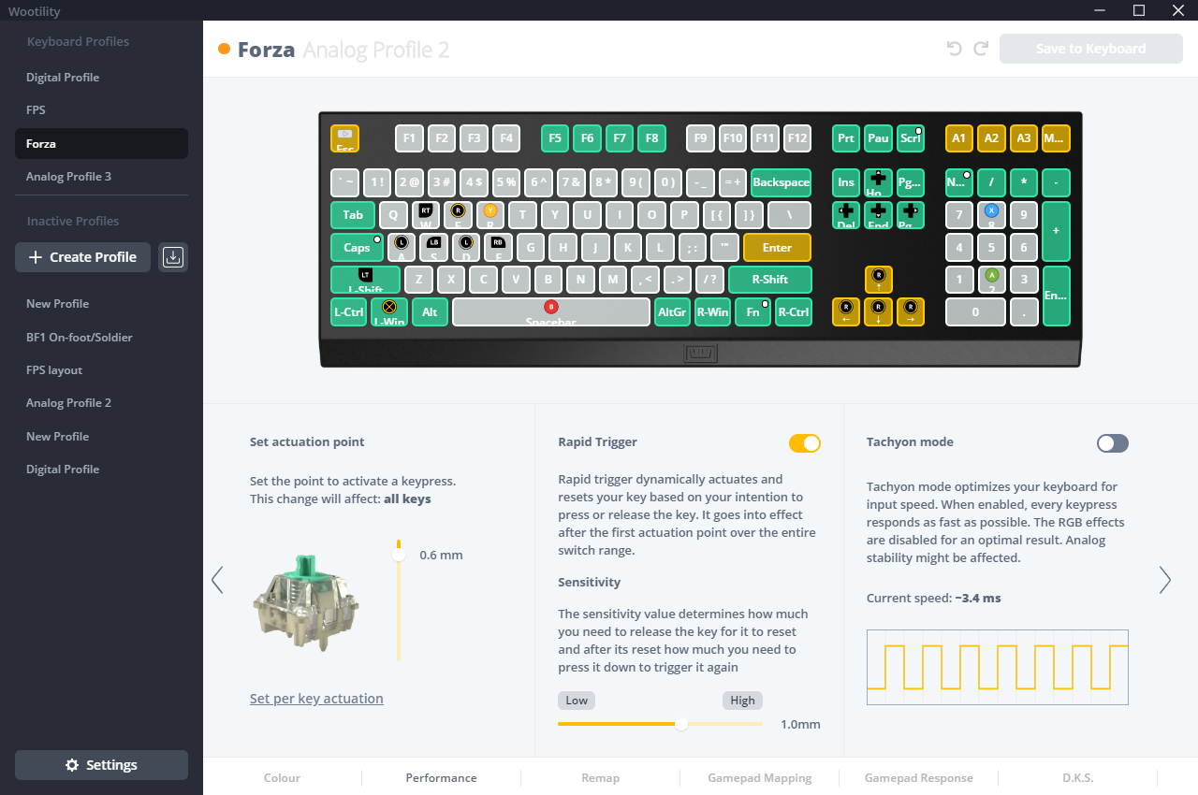Select the Numpad 8 key with blue X
The width and height of the screenshot is (1198, 795).
pyautogui.click(x=991, y=215)
